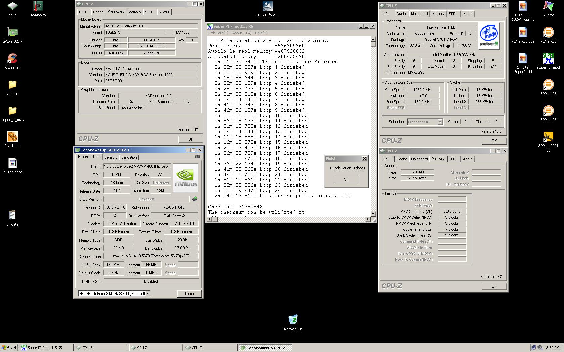Open the super_pi_m... folder icon
The image size is (564, 352).
(12, 114)
